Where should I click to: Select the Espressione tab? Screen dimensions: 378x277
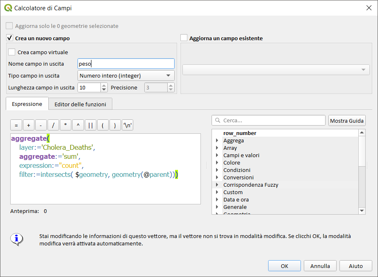(x=27, y=104)
